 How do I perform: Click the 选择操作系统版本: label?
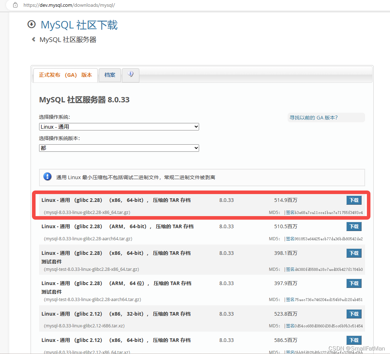(59, 139)
